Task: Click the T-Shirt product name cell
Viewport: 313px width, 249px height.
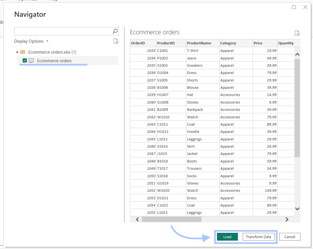Action: (203, 51)
